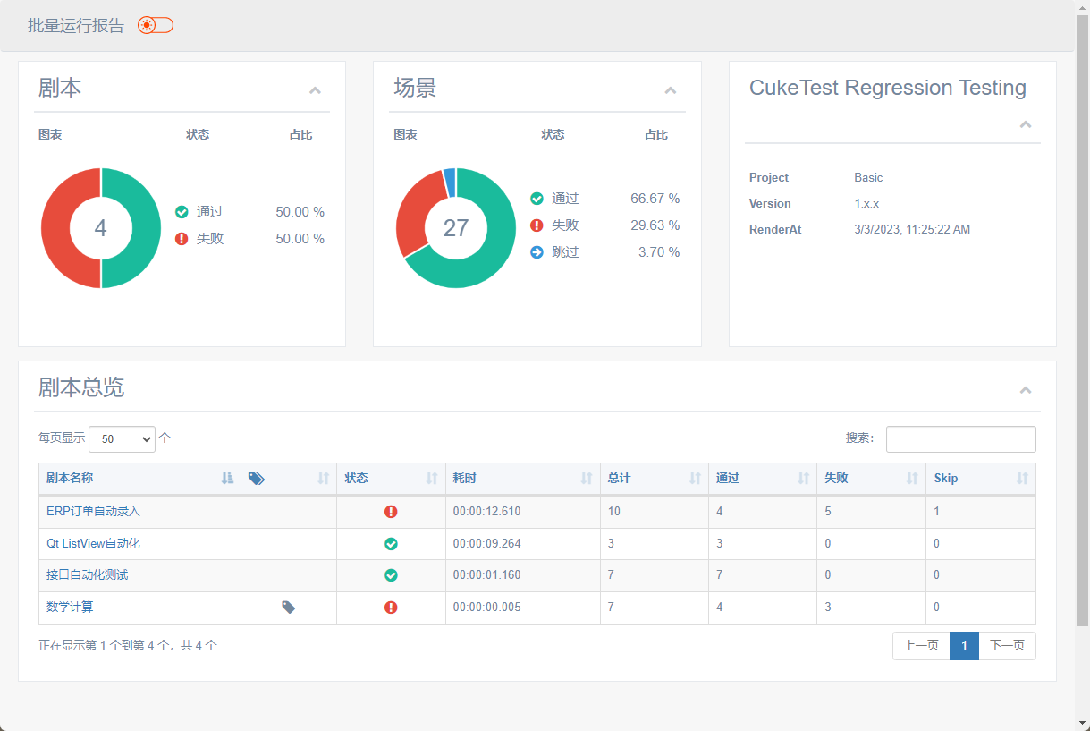1090x731 pixels.
Task: Open the 数学计算 script link
Action: coord(70,607)
